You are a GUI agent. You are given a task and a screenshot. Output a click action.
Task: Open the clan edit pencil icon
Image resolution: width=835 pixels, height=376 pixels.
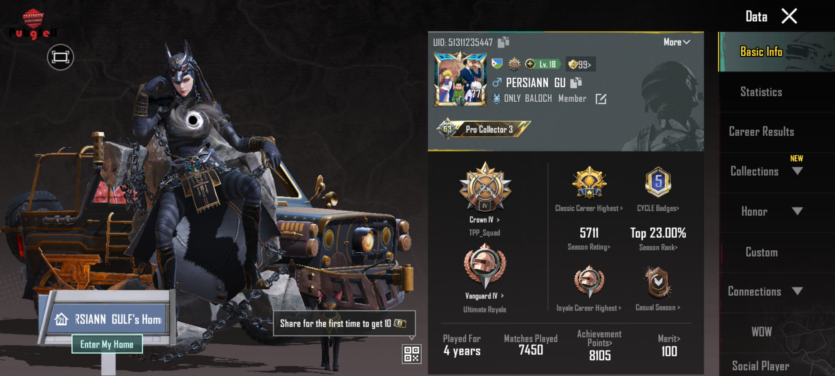pos(601,99)
